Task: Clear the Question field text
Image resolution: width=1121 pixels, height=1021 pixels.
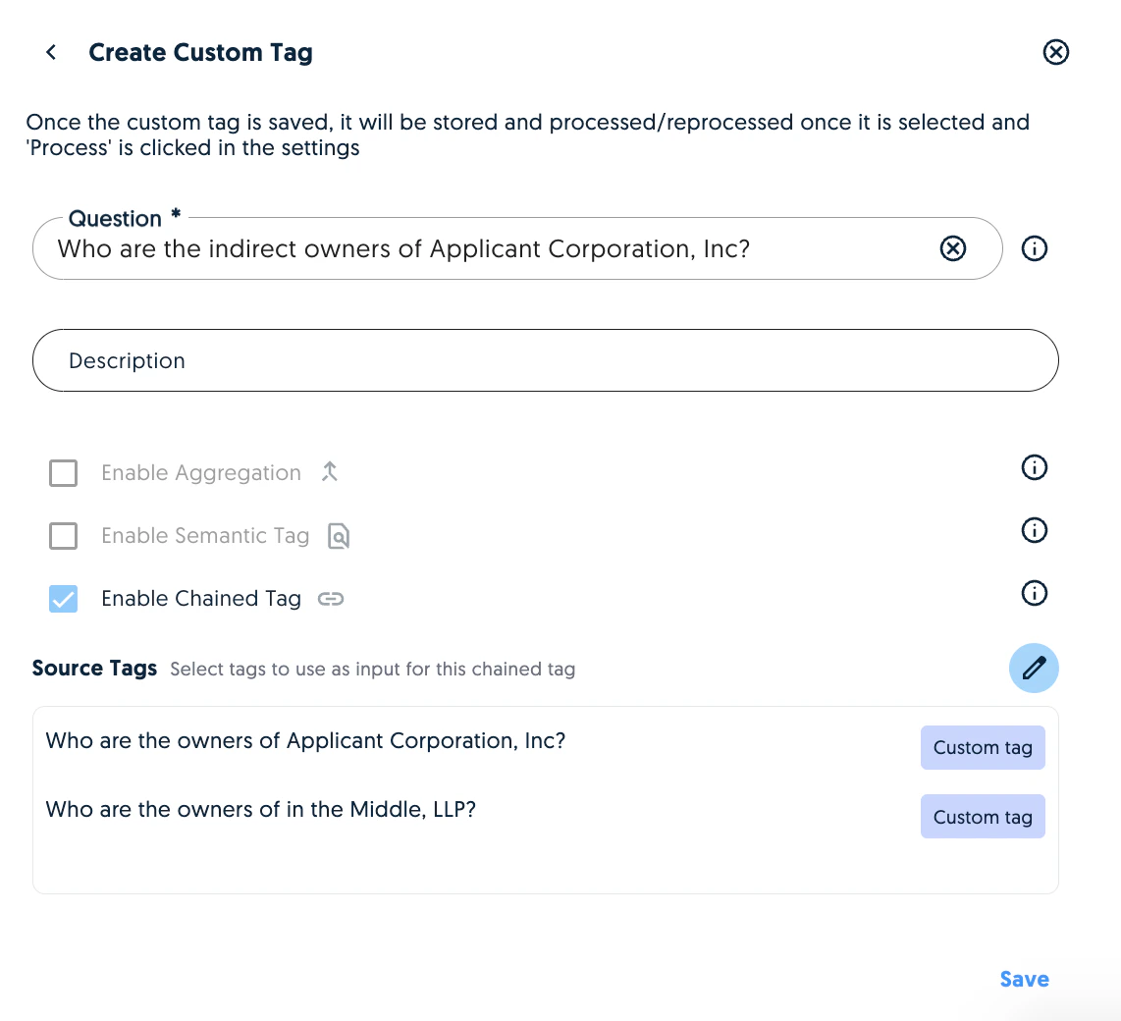Action: pos(952,248)
